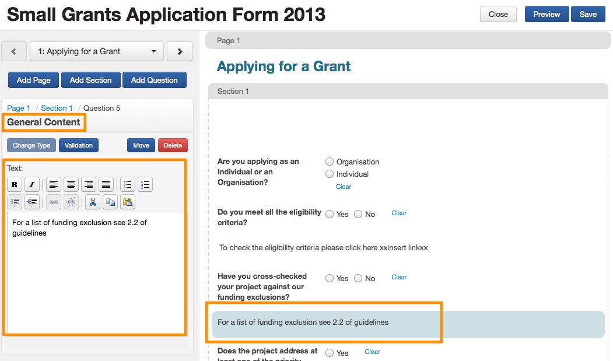This screenshot has width=613, height=361.
Task: Toggle bold formatting in text editor
Action: click(15, 185)
